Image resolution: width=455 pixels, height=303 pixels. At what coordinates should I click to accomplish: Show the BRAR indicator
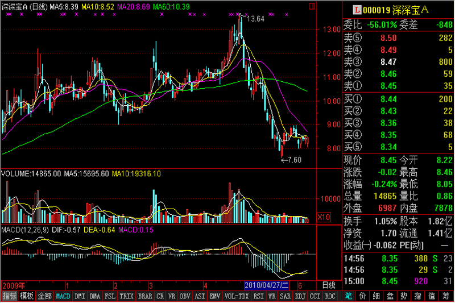click(x=145, y=296)
